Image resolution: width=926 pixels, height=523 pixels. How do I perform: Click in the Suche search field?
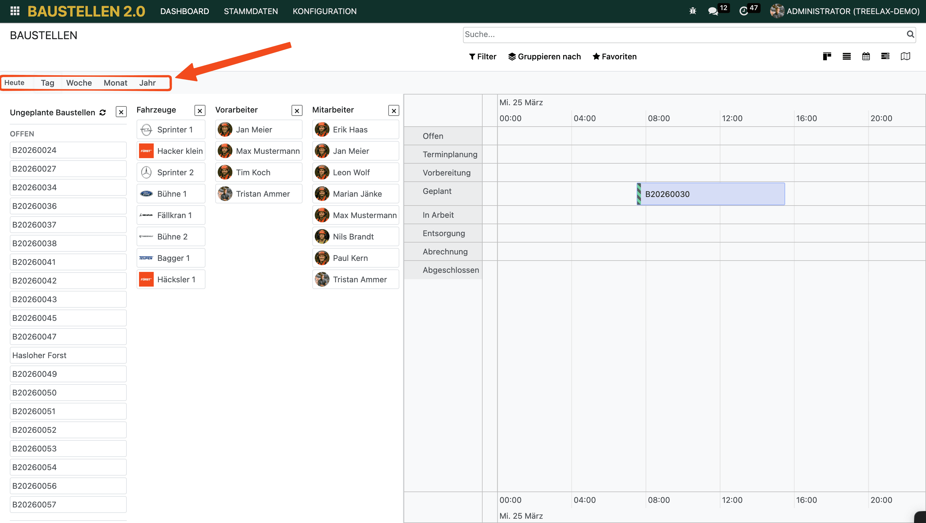click(x=683, y=35)
